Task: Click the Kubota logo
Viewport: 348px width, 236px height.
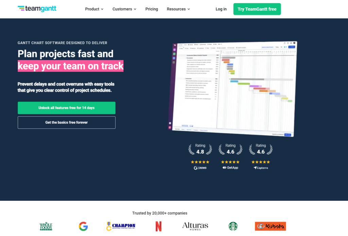Action: pyautogui.click(x=270, y=226)
